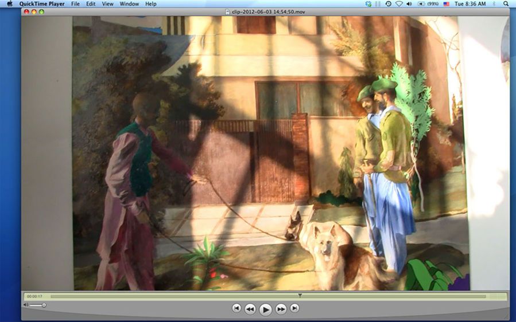Image resolution: width=516 pixels, height=322 pixels.
Task: Click the player volume speaker icon
Action: pyautogui.click(x=26, y=305)
